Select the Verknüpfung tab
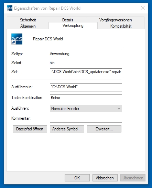 (x=73, y=26)
